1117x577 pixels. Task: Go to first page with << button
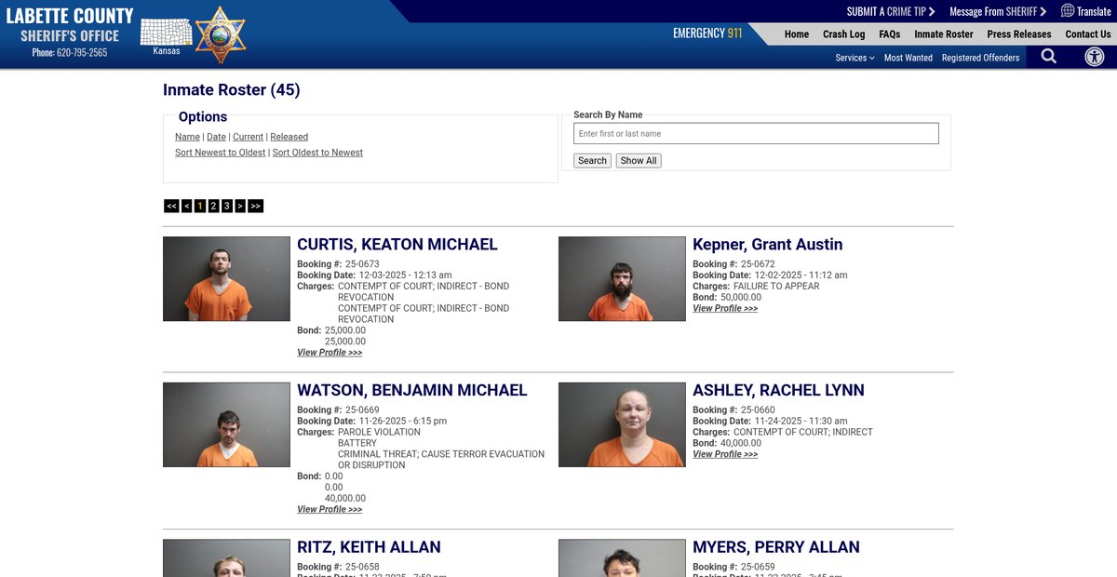pos(171,206)
